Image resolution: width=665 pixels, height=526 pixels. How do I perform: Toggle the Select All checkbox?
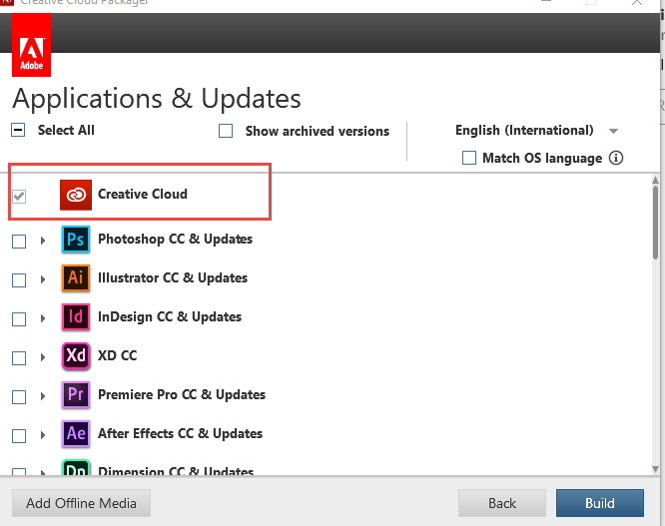(18, 130)
